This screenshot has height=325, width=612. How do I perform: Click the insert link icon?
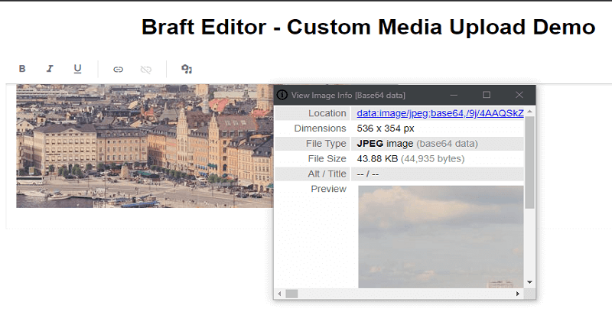[118, 69]
